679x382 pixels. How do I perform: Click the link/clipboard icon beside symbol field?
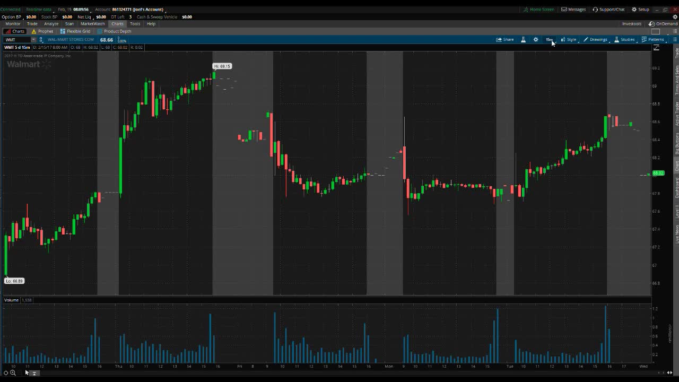coord(41,40)
